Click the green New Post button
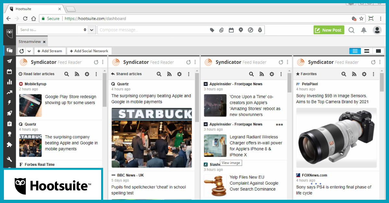Screen dimensions: 389x203 pyautogui.click(x=328, y=30)
